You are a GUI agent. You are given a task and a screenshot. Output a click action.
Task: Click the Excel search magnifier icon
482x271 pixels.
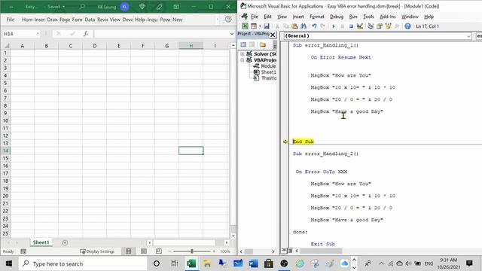click(x=82, y=7)
